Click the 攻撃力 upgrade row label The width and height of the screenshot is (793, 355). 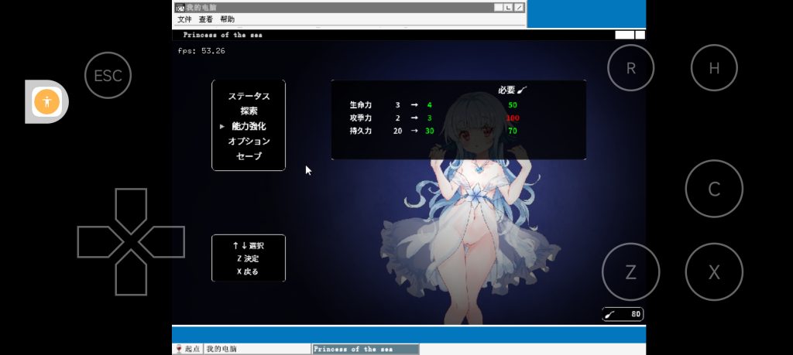point(361,118)
